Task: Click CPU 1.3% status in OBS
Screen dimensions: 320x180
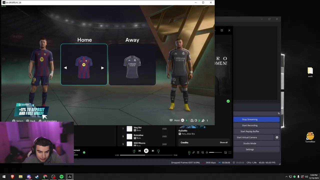Action: coord(251,162)
